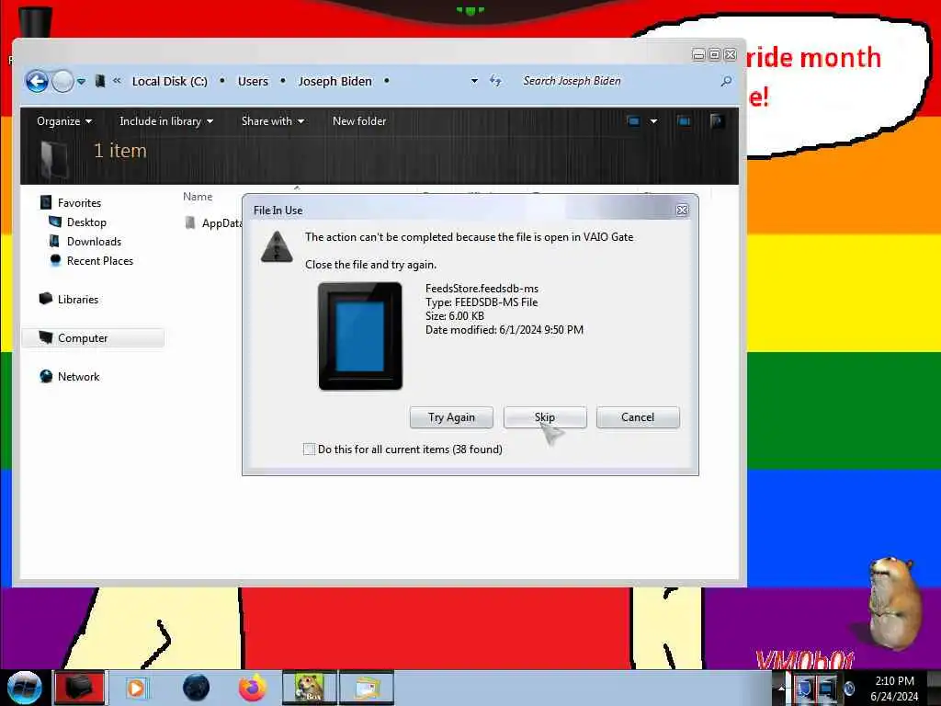941x706 pixels.
Task: Select Desktop in the navigation pane
Action: [86, 222]
